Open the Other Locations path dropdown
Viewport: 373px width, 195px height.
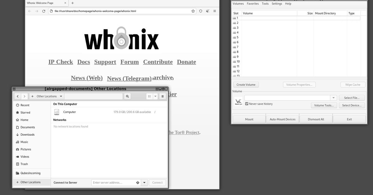61,96
